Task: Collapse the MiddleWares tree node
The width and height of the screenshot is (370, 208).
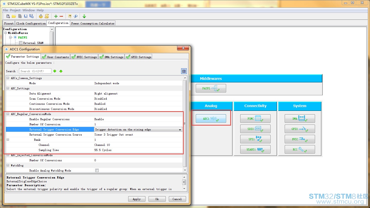Action: (6, 33)
